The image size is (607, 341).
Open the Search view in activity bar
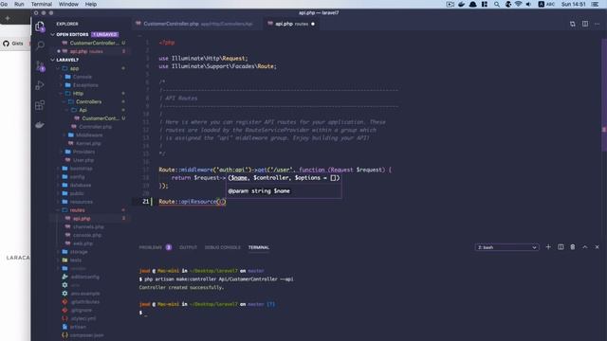[x=40, y=45]
